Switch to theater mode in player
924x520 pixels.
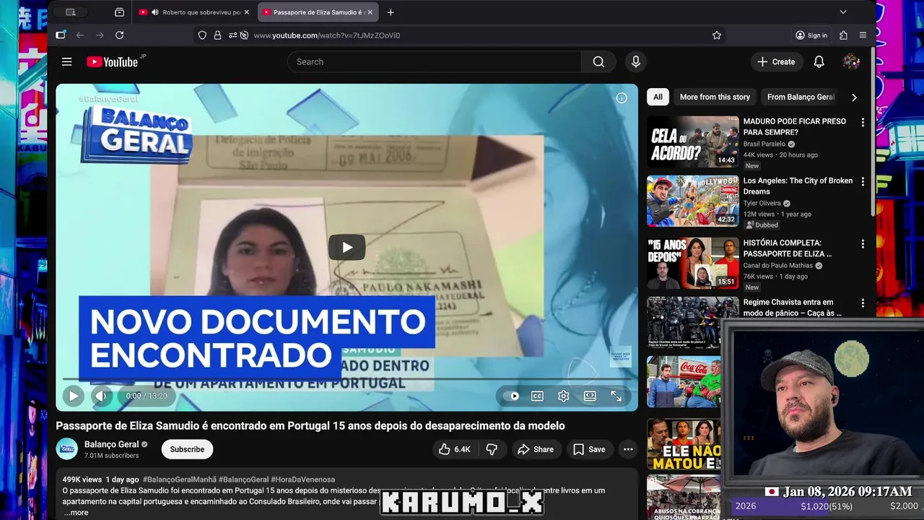(x=590, y=396)
